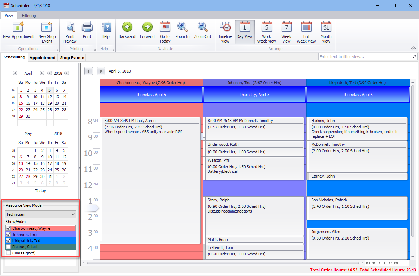Image resolution: width=419 pixels, height=276 pixels.
Task: Open the Filtering ribbon tab
Action: coord(29,16)
